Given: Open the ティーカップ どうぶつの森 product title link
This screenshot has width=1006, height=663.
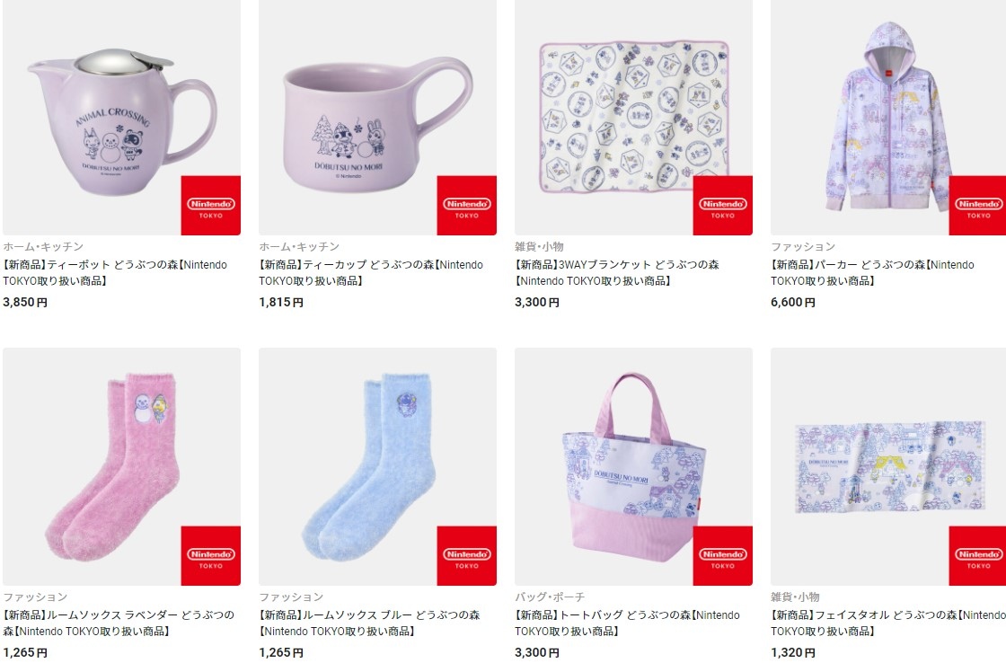Looking at the screenshot, I should click(x=371, y=273).
